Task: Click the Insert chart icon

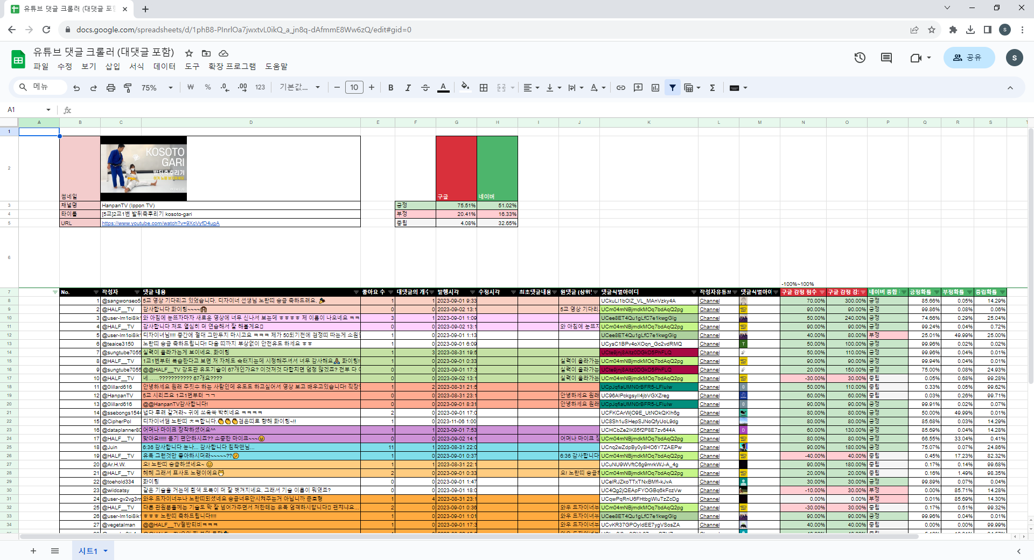Action: 655,88
